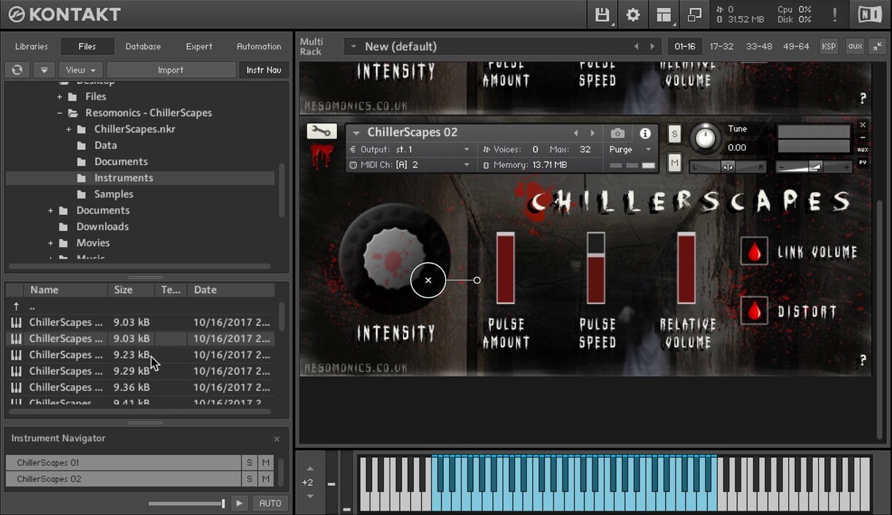Viewport: 892px width, 515px height.
Task: Open Kontakt options gear icon
Action: tap(633, 15)
